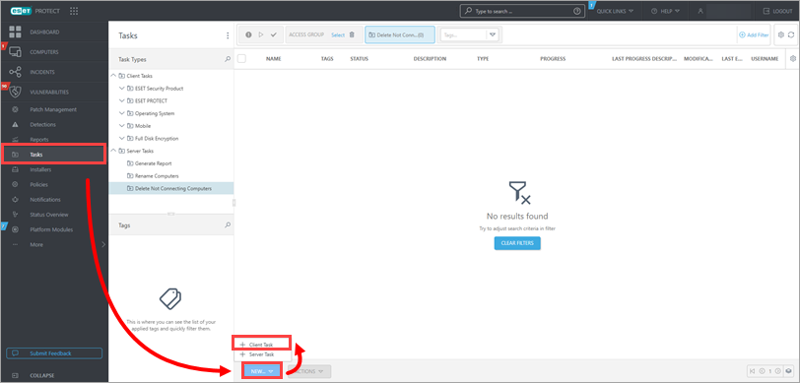Open the Incidents sidebar icon
This screenshot has width=800, height=383.
point(16,72)
